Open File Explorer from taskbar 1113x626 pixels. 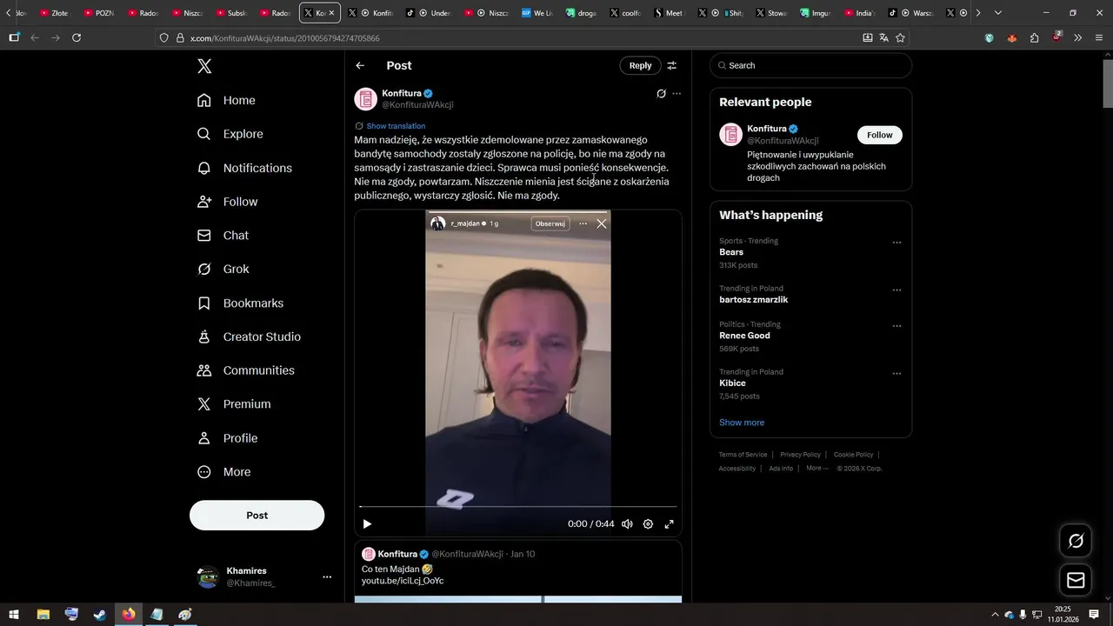click(x=43, y=615)
